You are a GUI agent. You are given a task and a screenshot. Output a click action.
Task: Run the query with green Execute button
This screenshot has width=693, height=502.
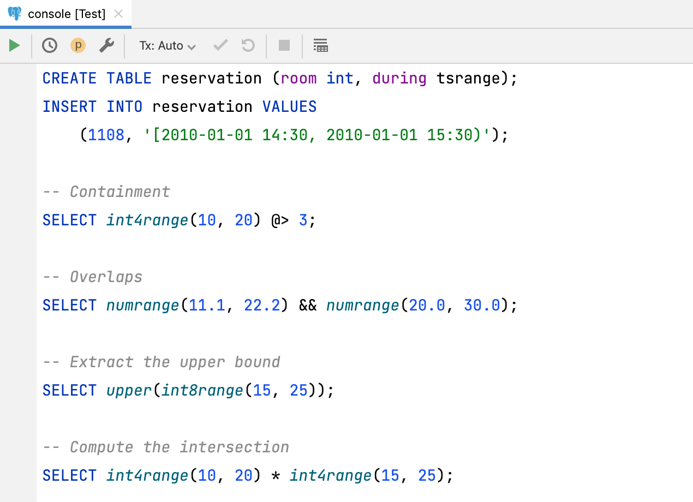click(15, 45)
